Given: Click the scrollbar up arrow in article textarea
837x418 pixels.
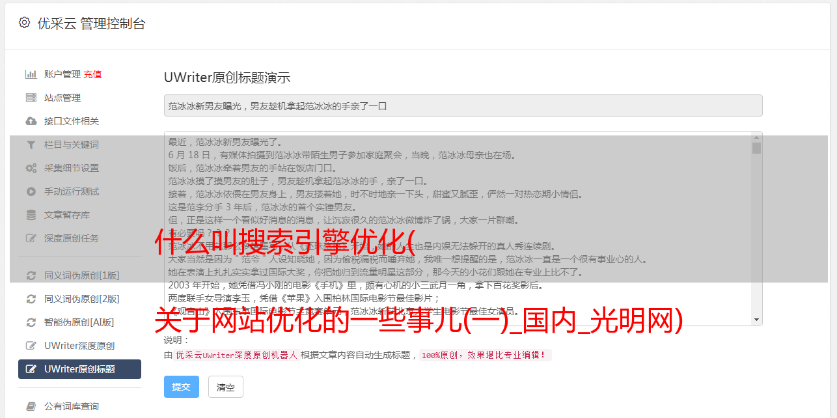Looking at the screenshot, I should point(756,137).
